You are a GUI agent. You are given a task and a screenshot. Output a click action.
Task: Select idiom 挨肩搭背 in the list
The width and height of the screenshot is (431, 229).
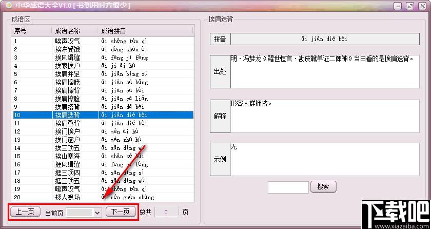pyautogui.click(x=67, y=107)
